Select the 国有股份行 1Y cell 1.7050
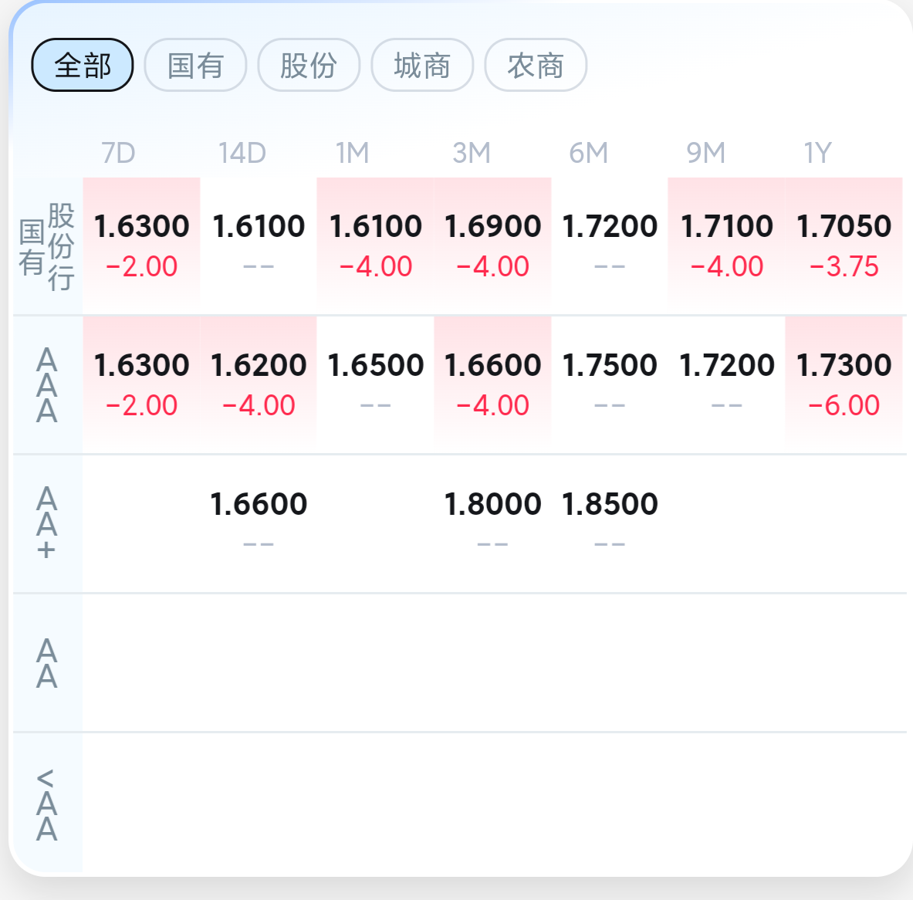Viewport: 913px width, 900px height. [x=844, y=245]
